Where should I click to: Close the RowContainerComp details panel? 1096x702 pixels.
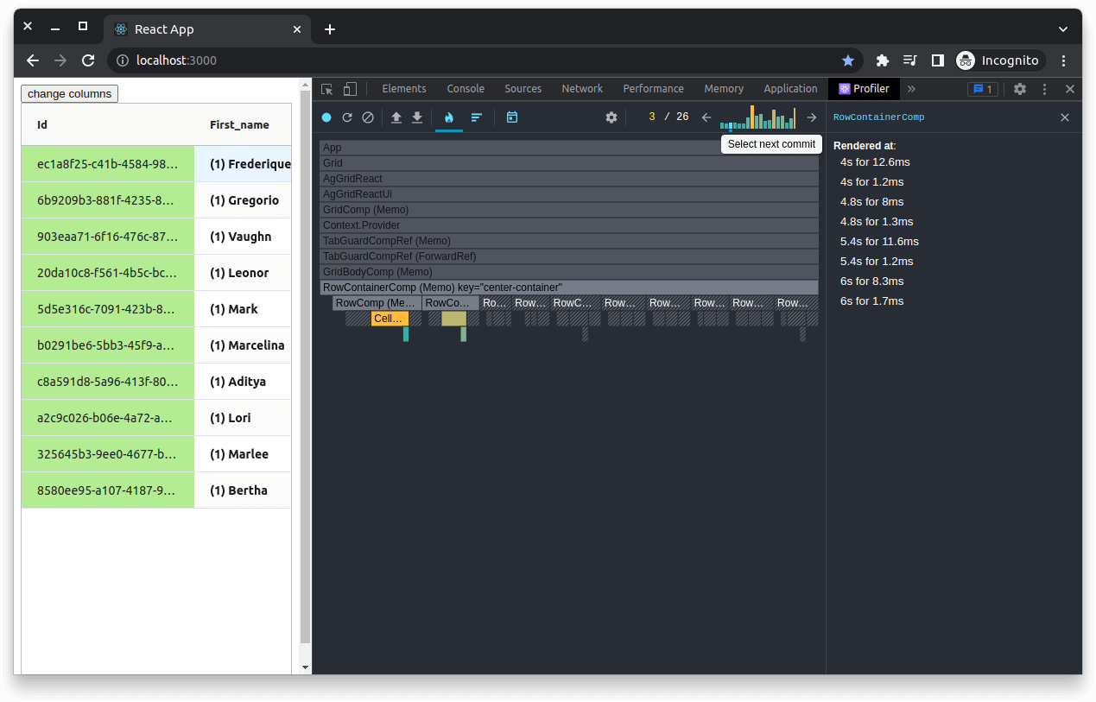click(1065, 117)
